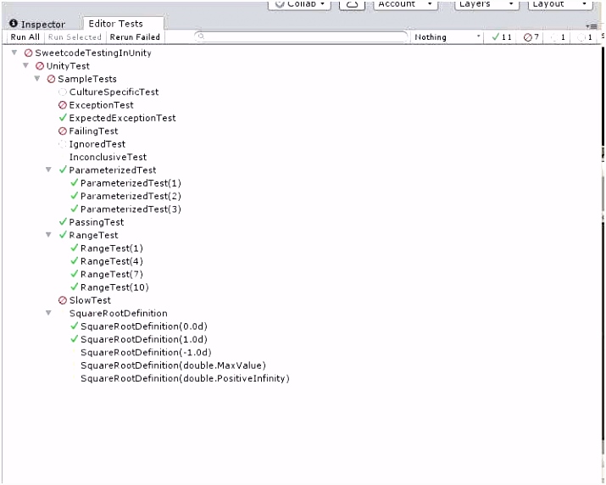Collapse the SampleTests tree node
Image resolution: width=606 pixels, height=485 pixels.
tap(37, 79)
